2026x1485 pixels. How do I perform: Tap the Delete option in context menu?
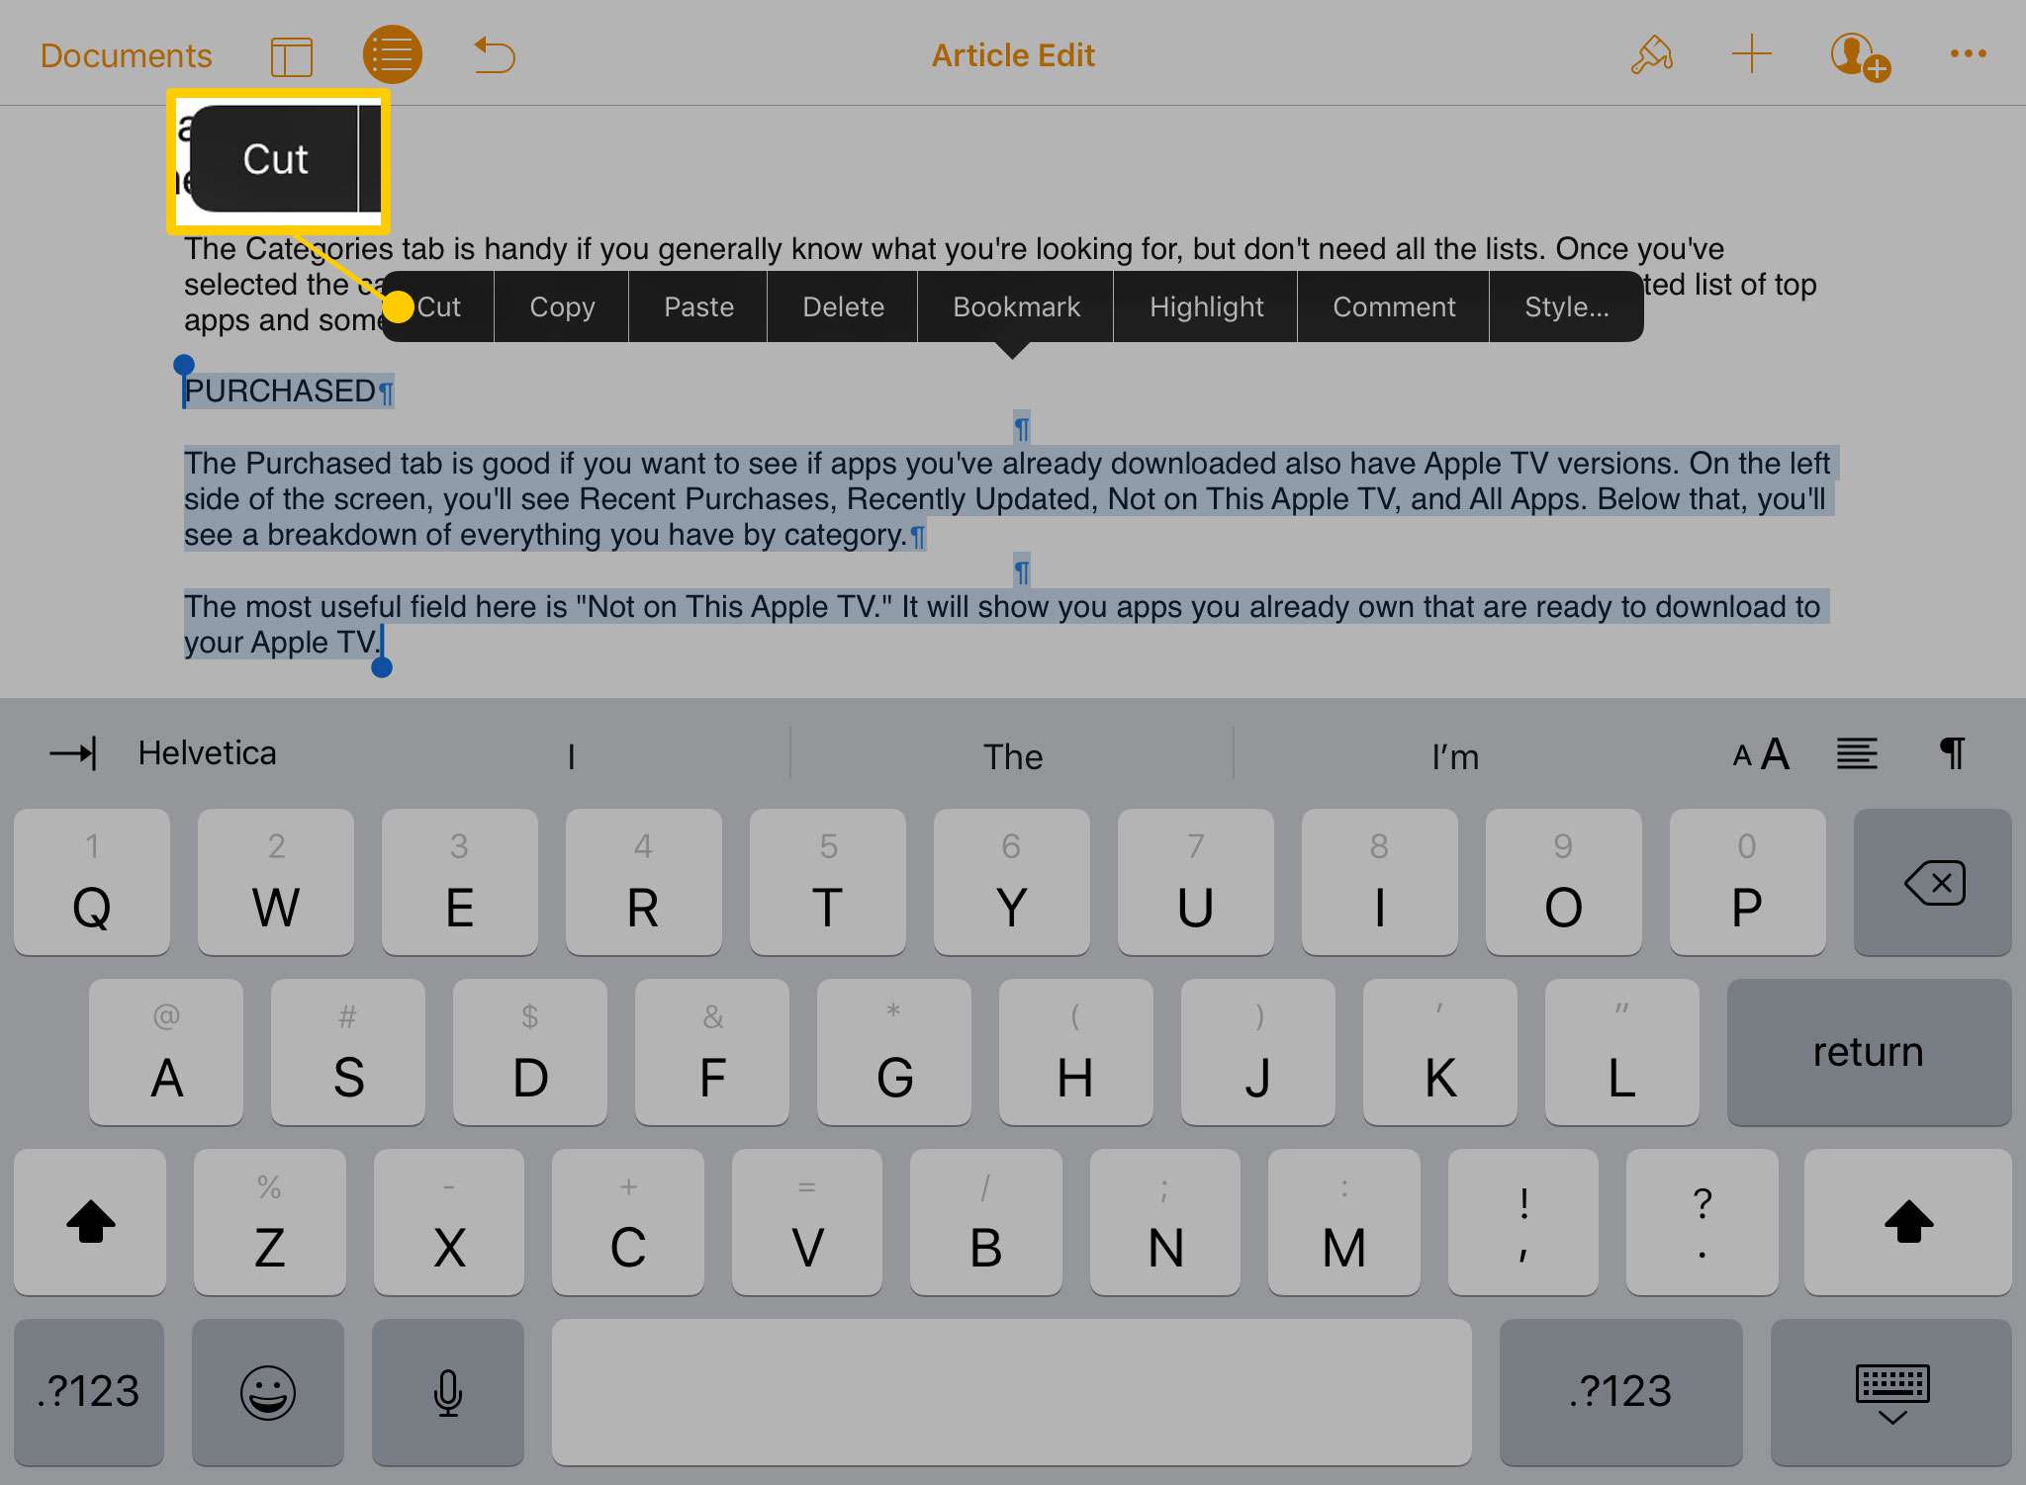(x=842, y=306)
